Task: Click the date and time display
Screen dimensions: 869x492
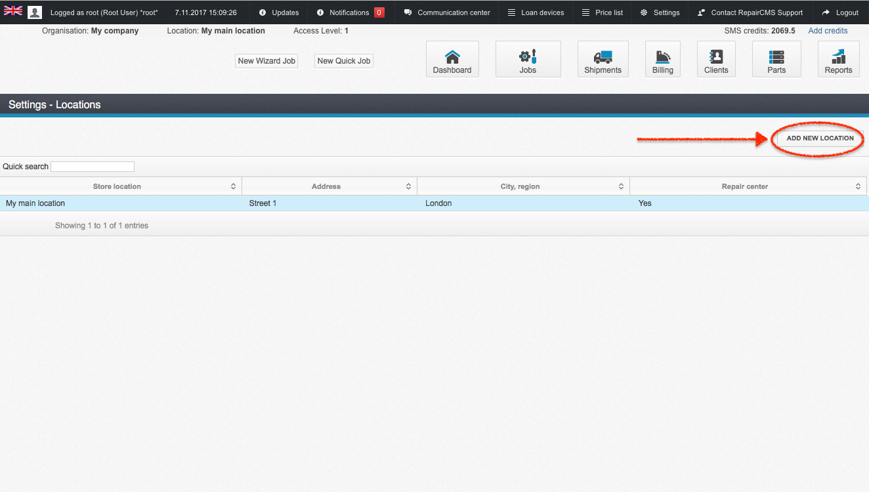Action: pyautogui.click(x=205, y=12)
